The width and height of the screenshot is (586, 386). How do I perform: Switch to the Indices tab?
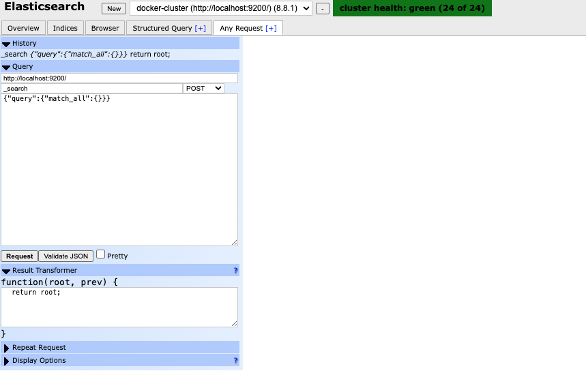click(x=65, y=28)
